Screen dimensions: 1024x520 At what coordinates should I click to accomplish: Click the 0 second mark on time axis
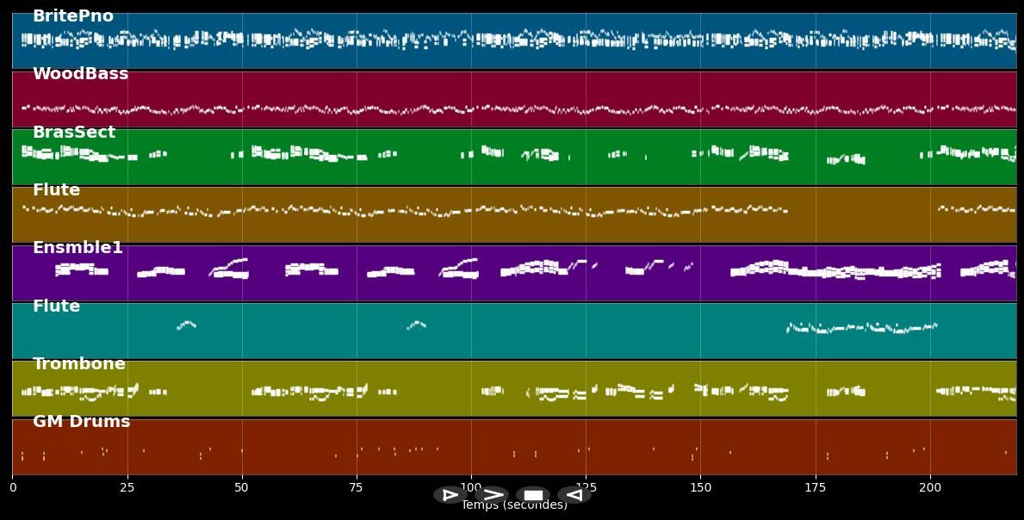[13, 488]
